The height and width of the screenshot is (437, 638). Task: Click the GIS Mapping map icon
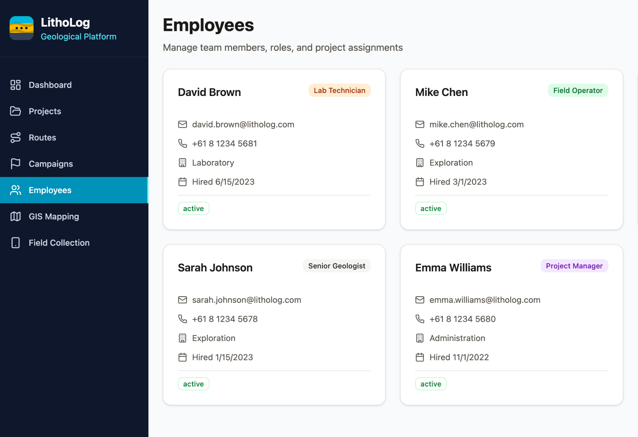15,217
